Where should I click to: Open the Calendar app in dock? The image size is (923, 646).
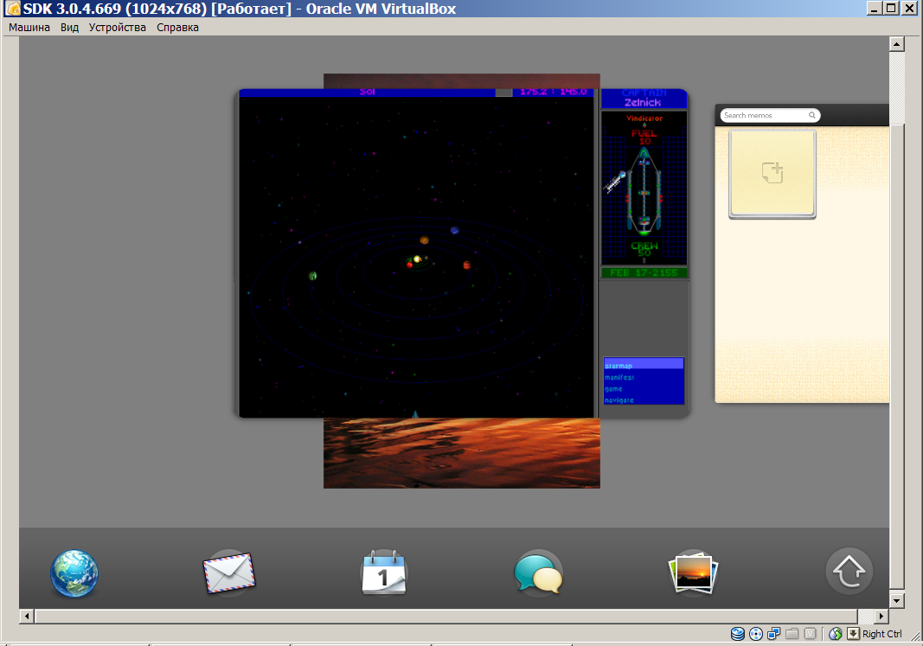[383, 572]
